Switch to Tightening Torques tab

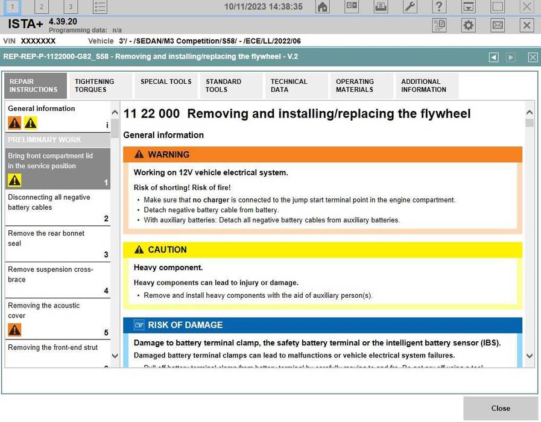click(x=100, y=86)
